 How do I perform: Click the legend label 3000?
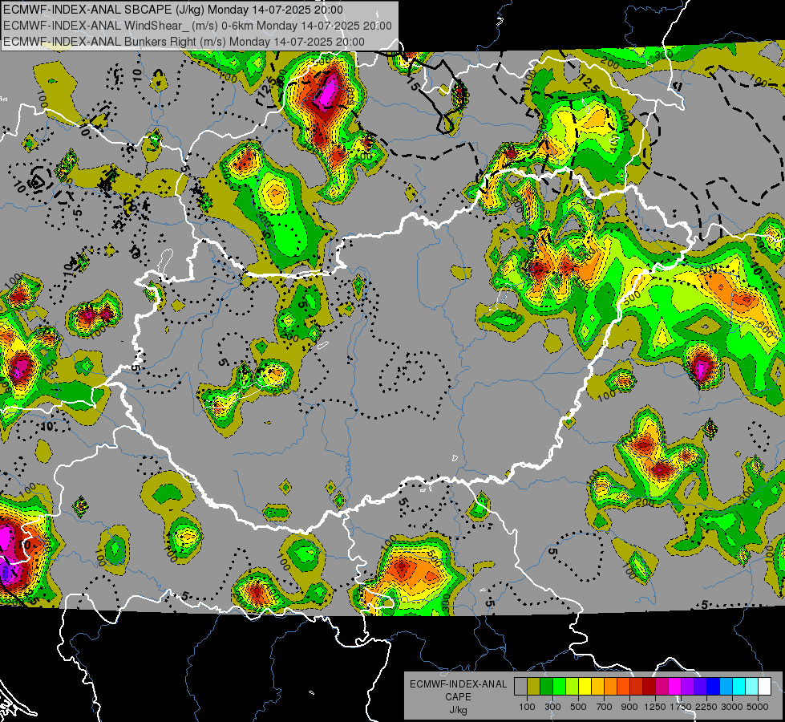click(731, 707)
